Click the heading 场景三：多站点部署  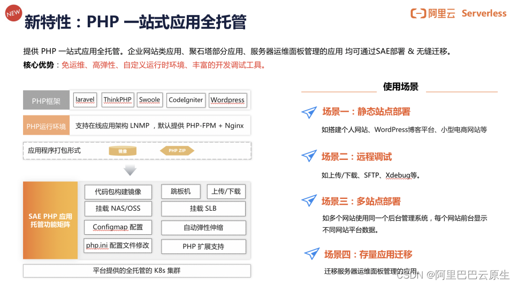point(361,201)
